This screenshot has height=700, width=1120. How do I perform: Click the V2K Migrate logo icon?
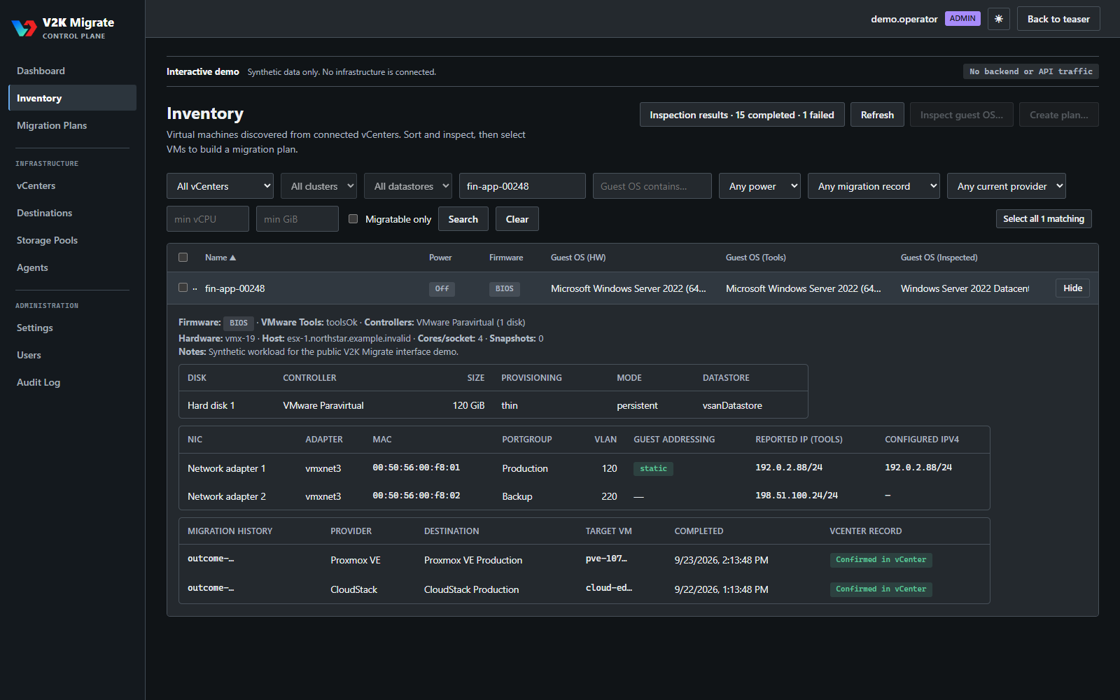click(x=24, y=28)
